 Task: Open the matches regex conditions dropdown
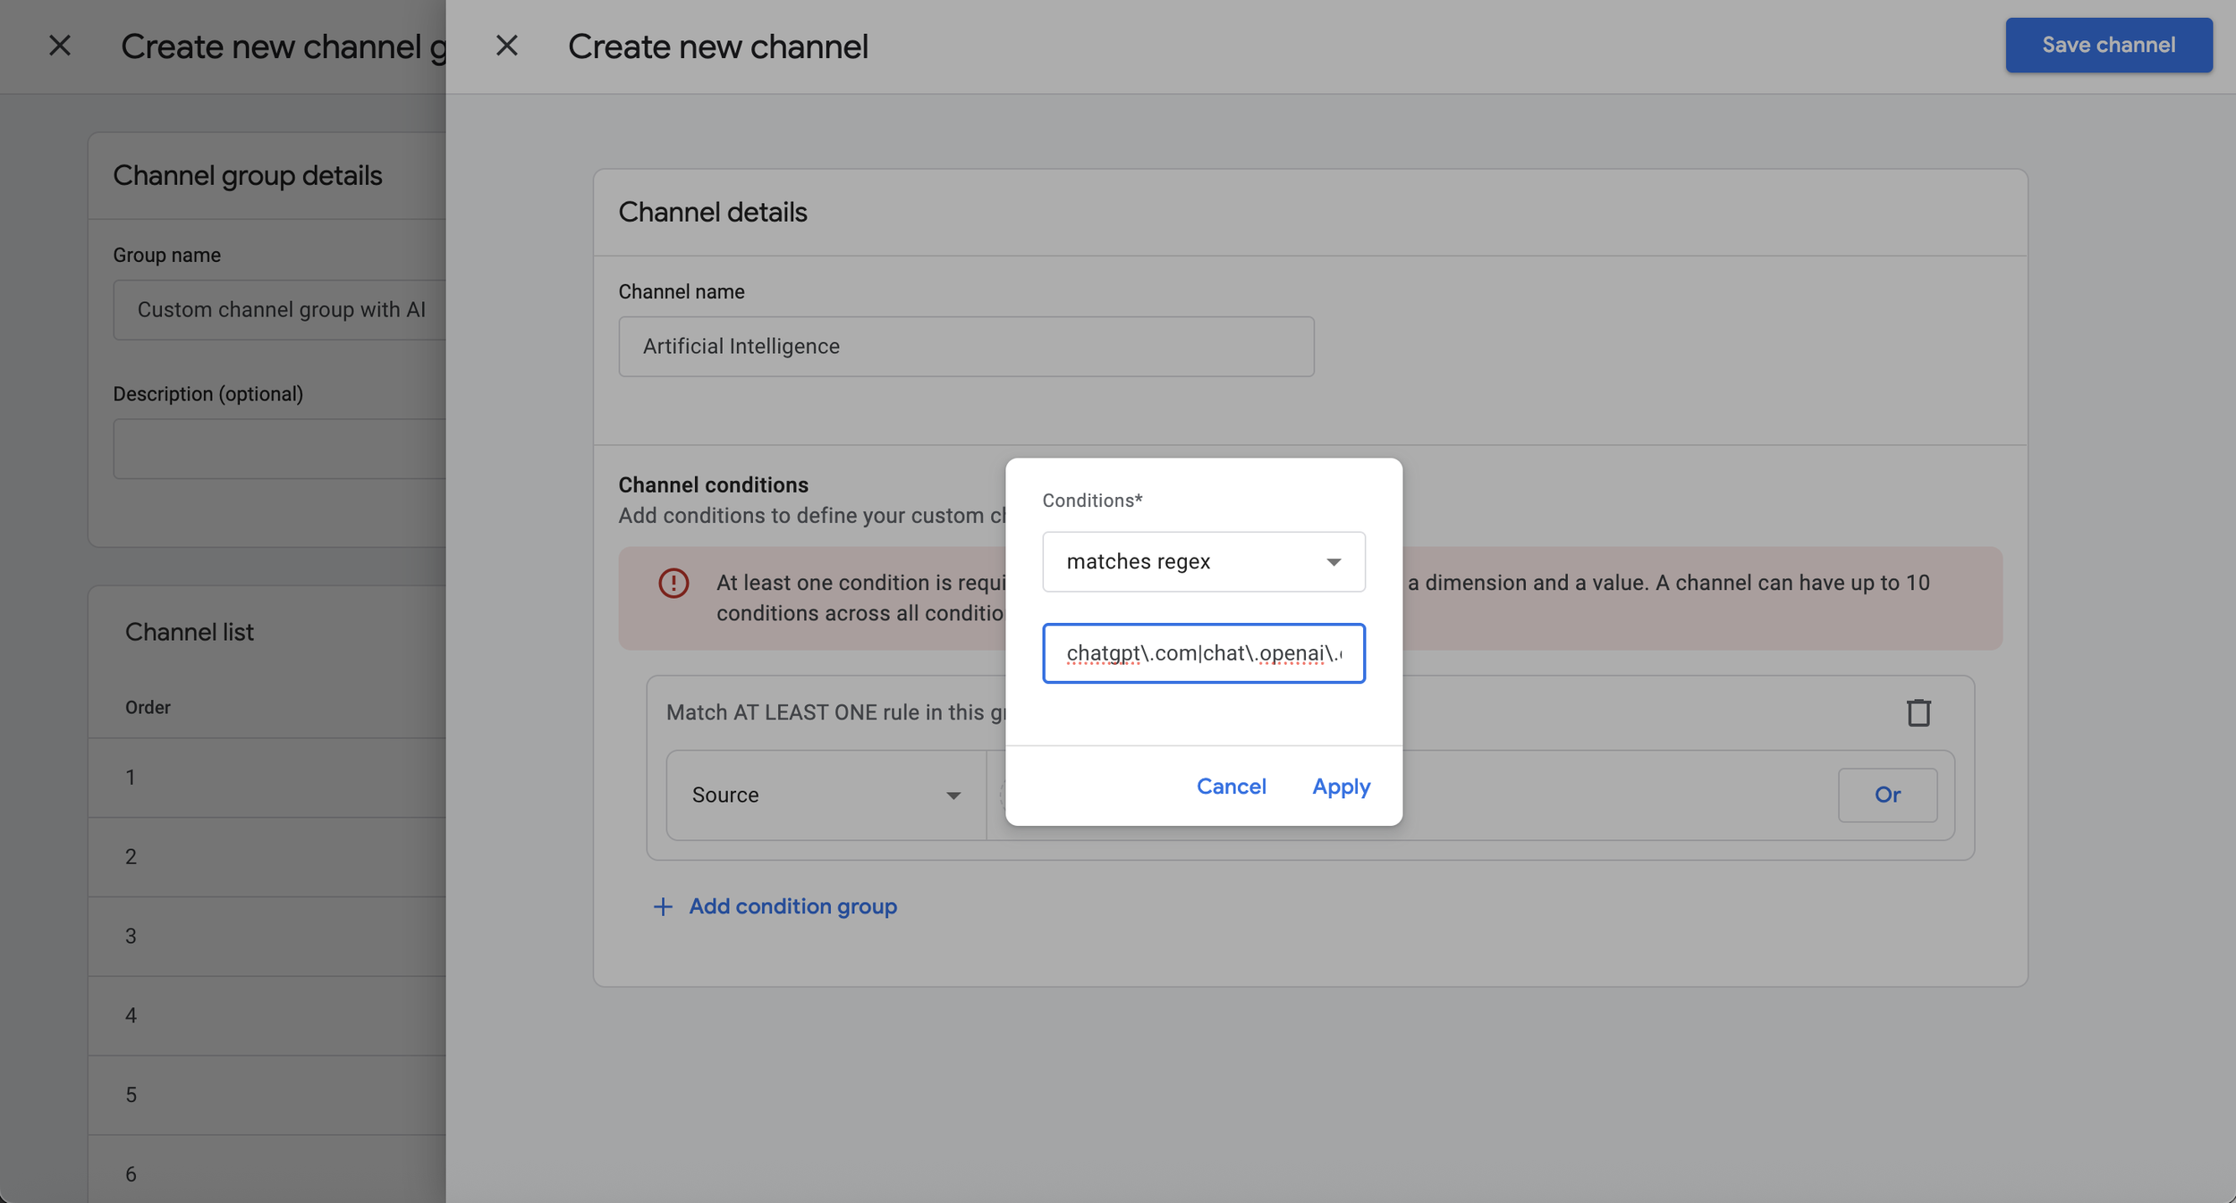1203,561
